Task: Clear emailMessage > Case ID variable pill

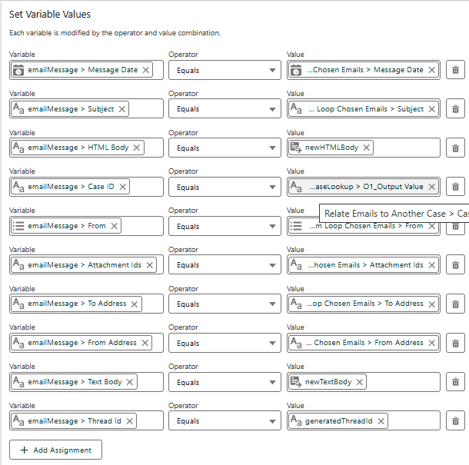Action: (122, 187)
